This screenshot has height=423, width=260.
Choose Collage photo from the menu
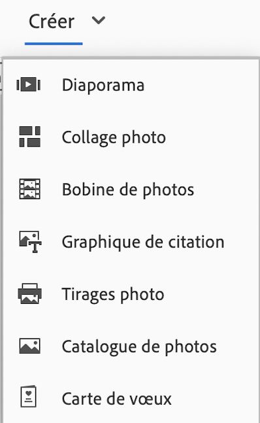pyautogui.click(x=114, y=138)
